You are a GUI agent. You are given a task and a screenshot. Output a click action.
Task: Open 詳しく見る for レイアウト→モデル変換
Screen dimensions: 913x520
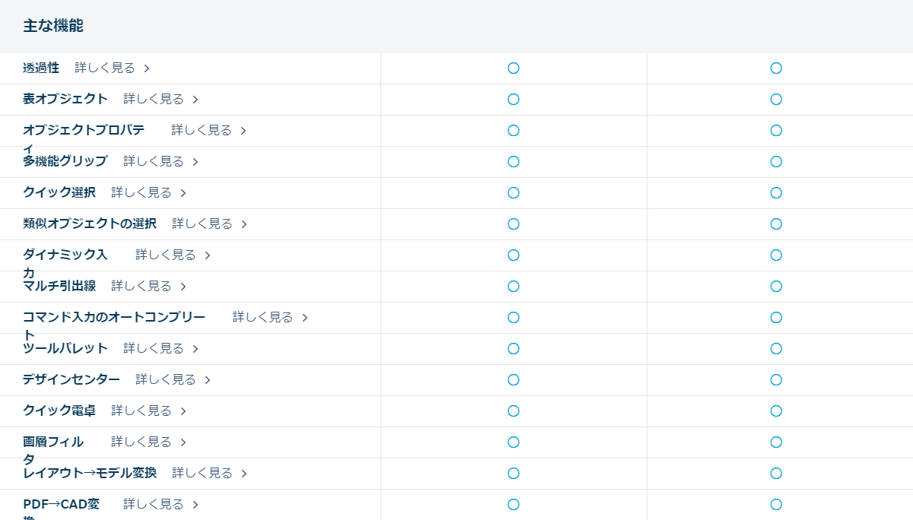(202, 473)
